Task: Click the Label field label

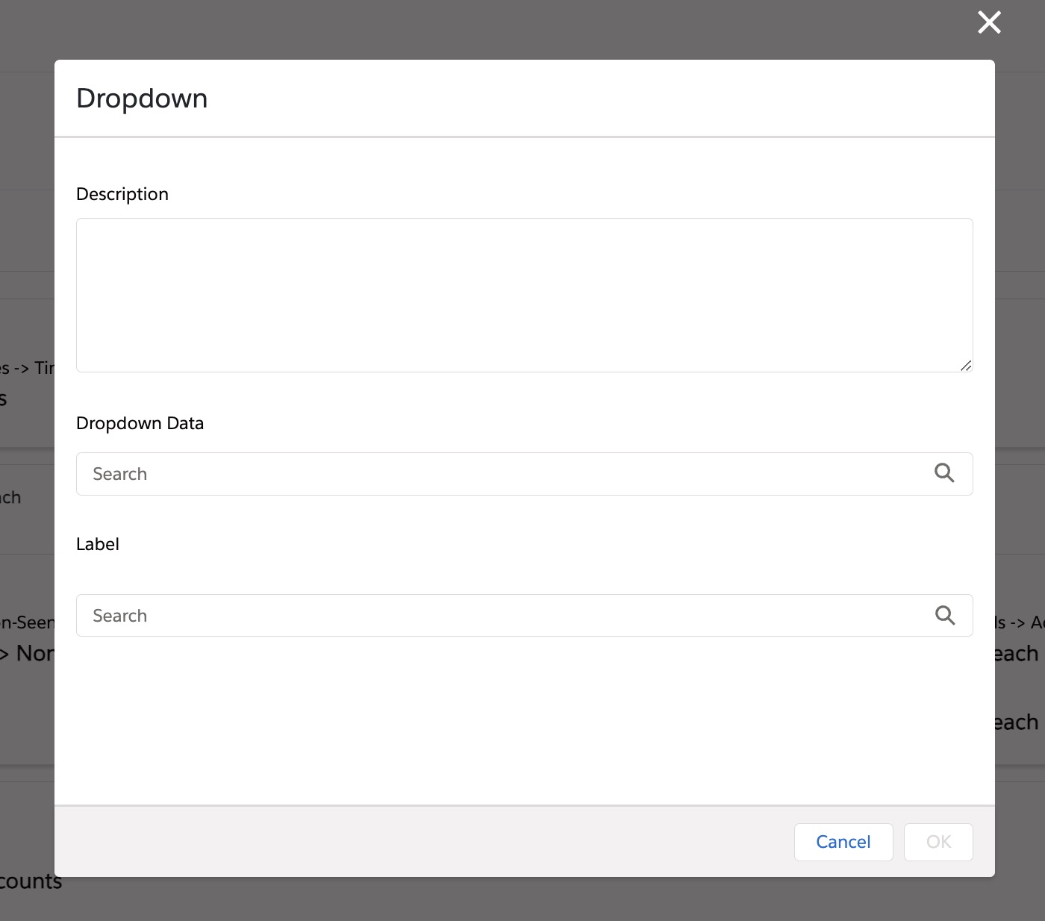Action: pos(98,544)
